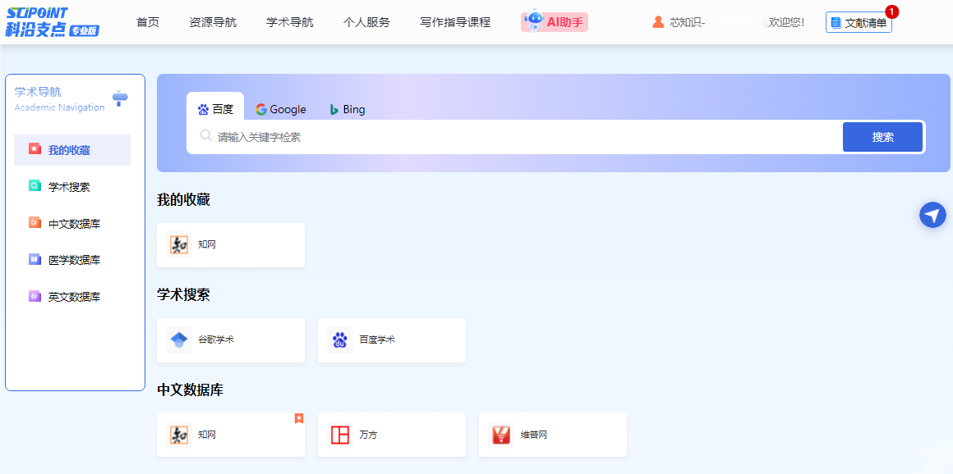Image resolution: width=953 pixels, height=474 pixels.
Task: Open 维普网 database card
Action: click(553, 435)
